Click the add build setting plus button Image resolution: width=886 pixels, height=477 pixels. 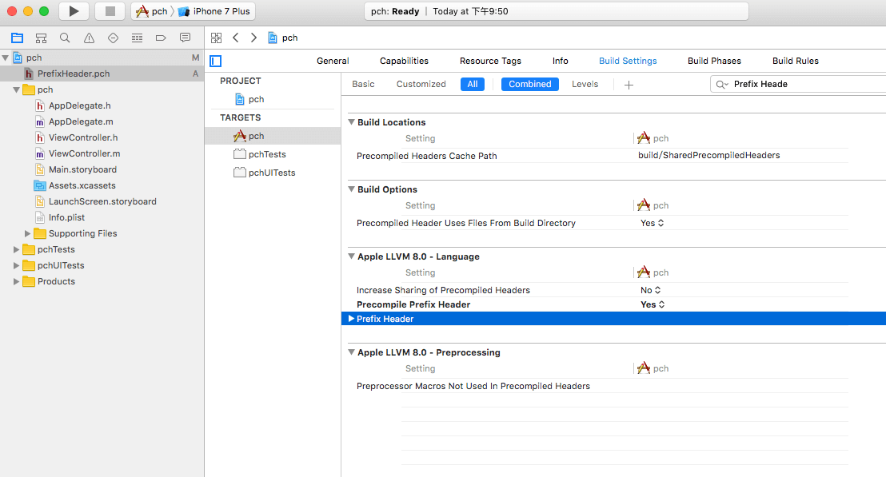[x=629, y=85]
